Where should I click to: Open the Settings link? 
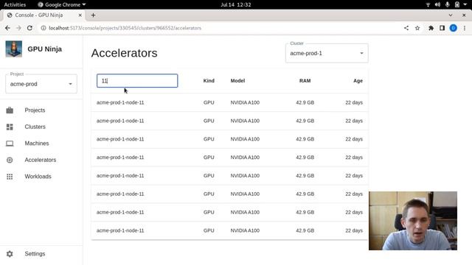35,254
